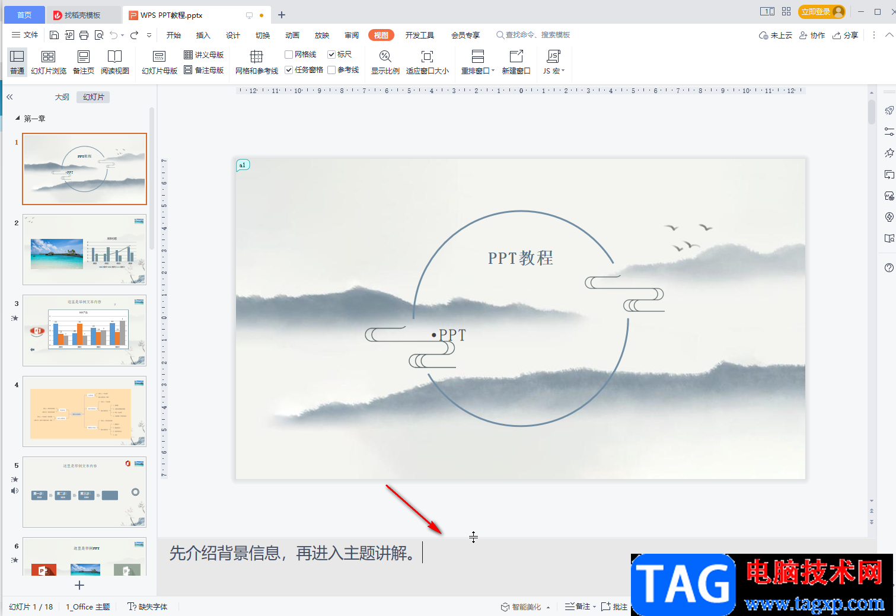This screenshot has height=616, width=896.
Task: Open Handout Master (讲义母版)
Action: (x=203, y=55)
